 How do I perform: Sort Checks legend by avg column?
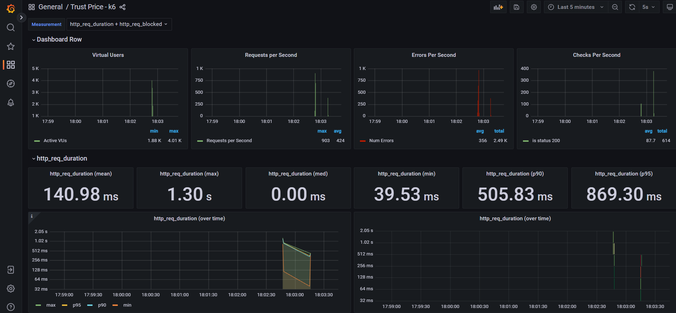pyautogui.click(x=649, y=131)
